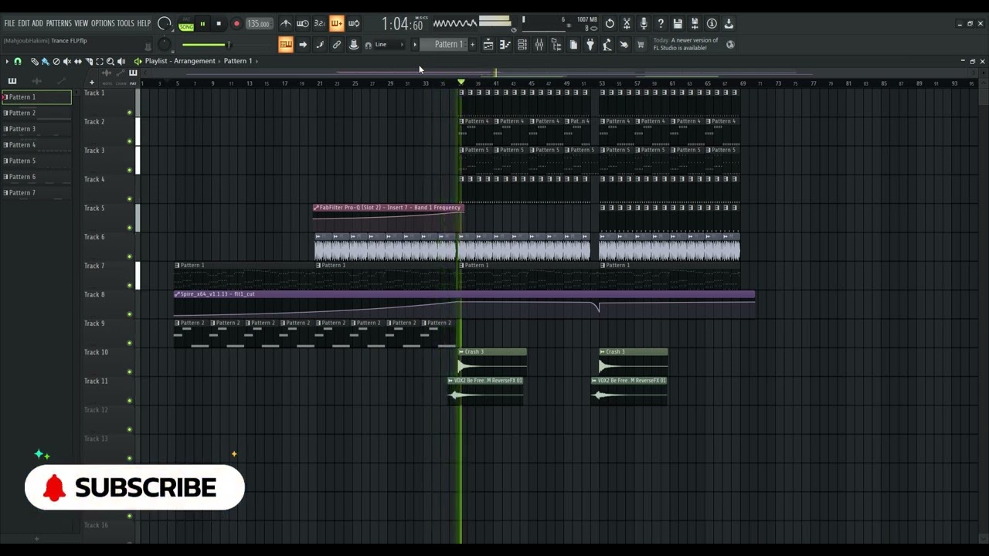The height and width of the screenshot is (556, 989).
Task: Select the Mute tool in Playlist toolbar
Action: pos(67,61)
